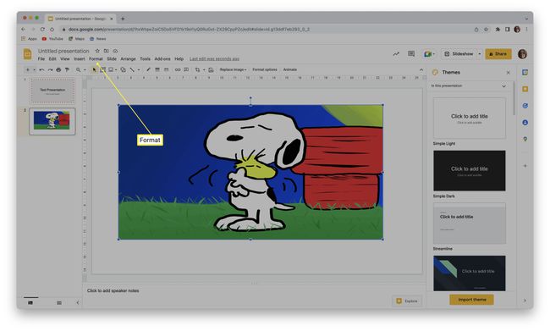Screen dimensions: 550x331
Task: Apply the Simple Light theme
Action: pyautogui.click(x=470, y=118)
